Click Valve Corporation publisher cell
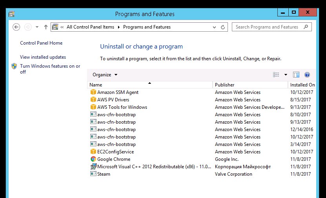326x198 pixels. [233, 174]
